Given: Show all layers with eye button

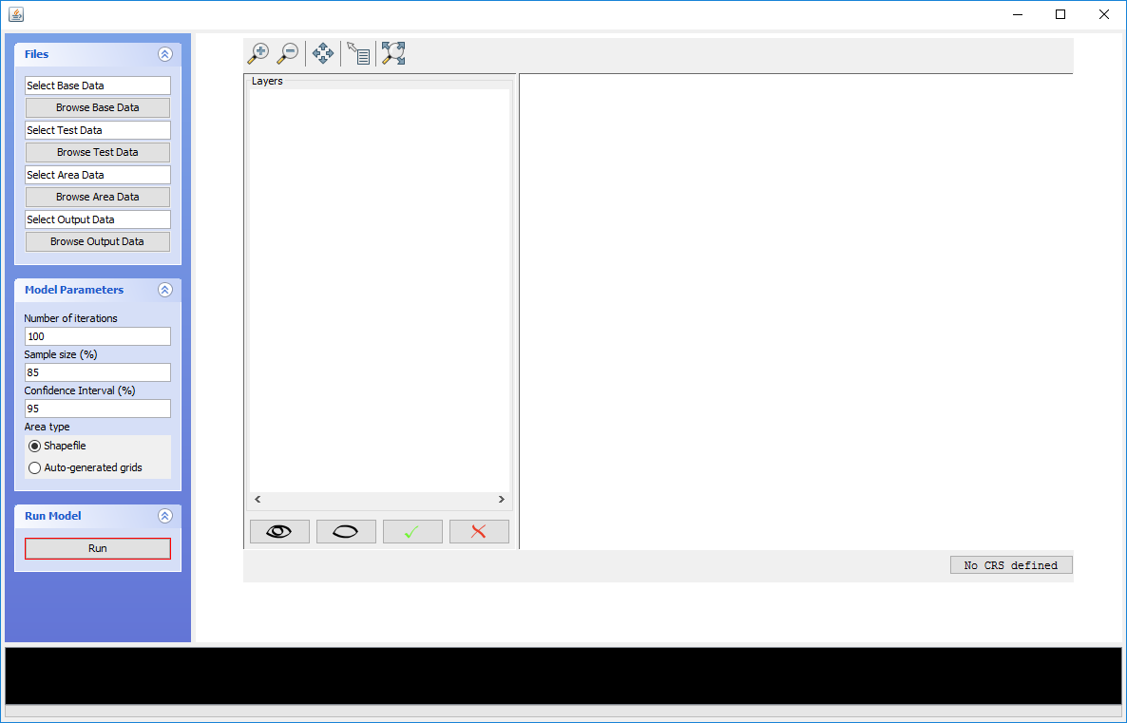Looking at the screenshot, I should (279, 532).
